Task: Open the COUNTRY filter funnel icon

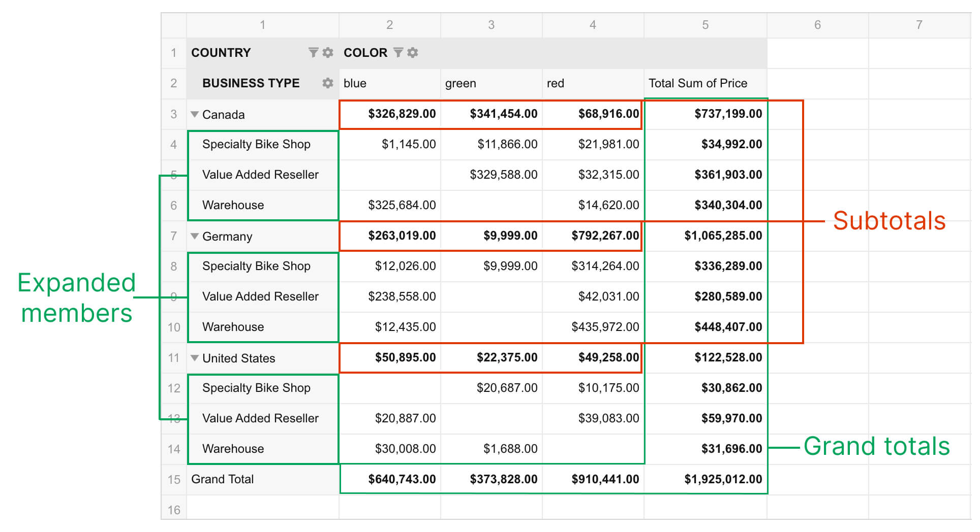Action: click(313, 52)
